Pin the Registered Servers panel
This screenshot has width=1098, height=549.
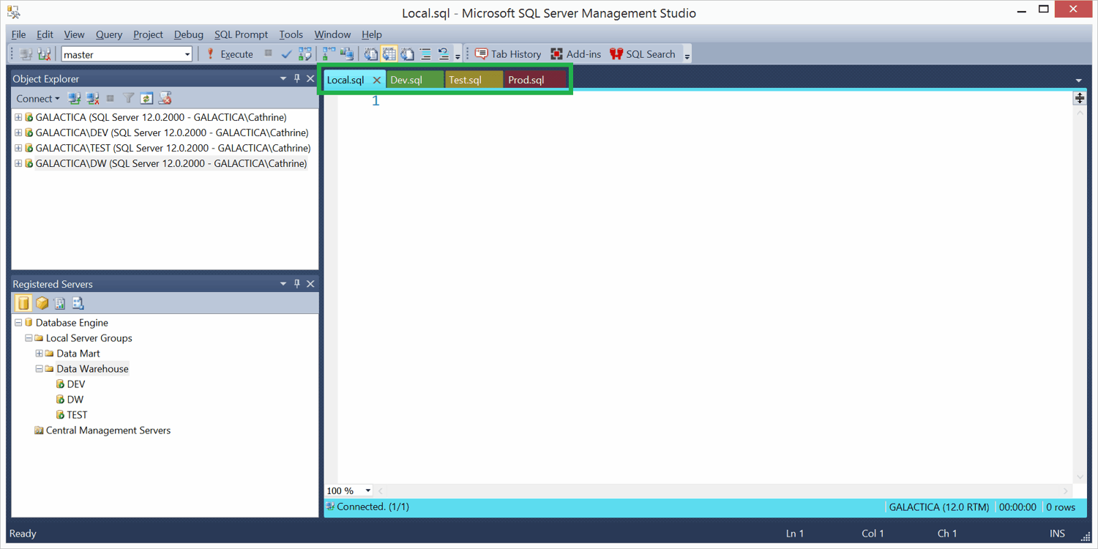pos(297,284)
